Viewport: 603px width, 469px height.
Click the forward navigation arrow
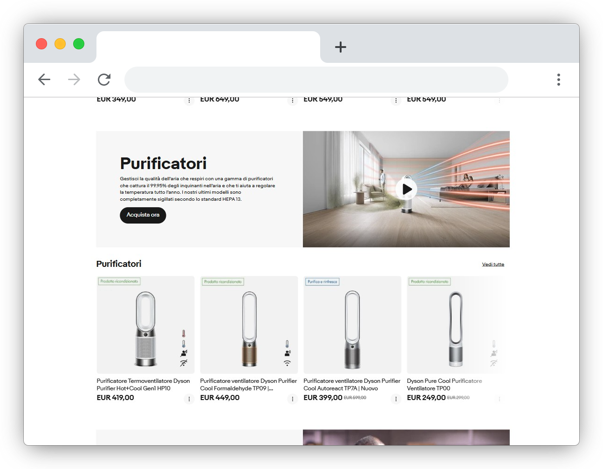point(74,80)
